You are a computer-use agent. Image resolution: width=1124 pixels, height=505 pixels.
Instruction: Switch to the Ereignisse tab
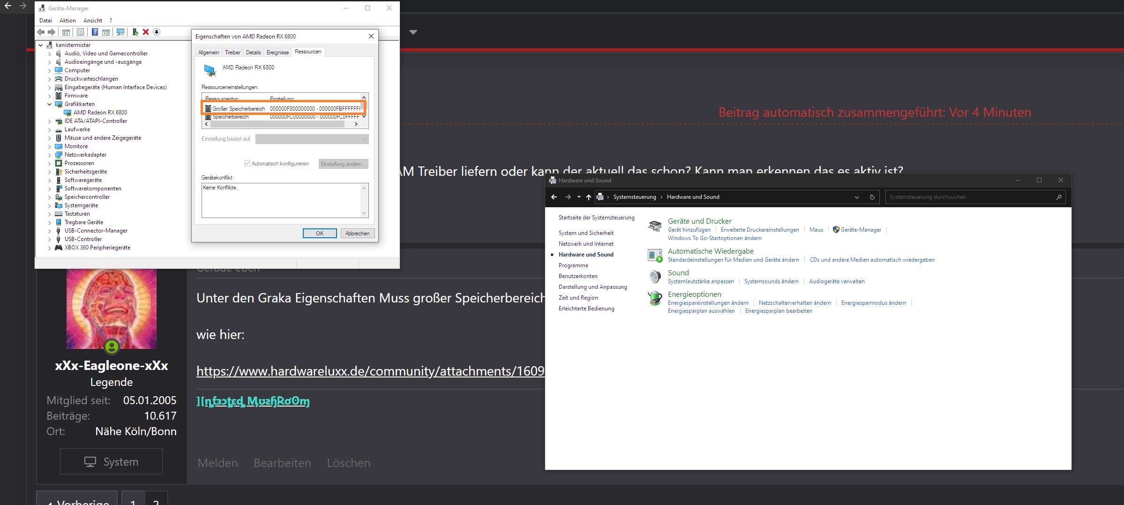pyautogui.click(x=277, y=53)
